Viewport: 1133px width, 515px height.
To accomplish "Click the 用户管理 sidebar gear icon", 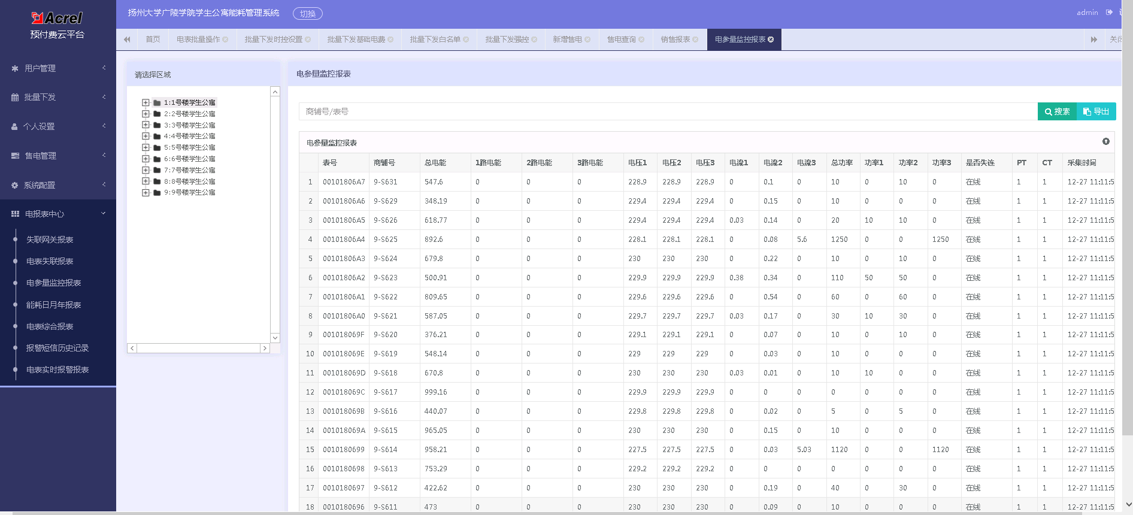I will pyautogui.click(x=15, y=68).
